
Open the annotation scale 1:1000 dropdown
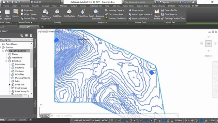click(x=178, y=120)
